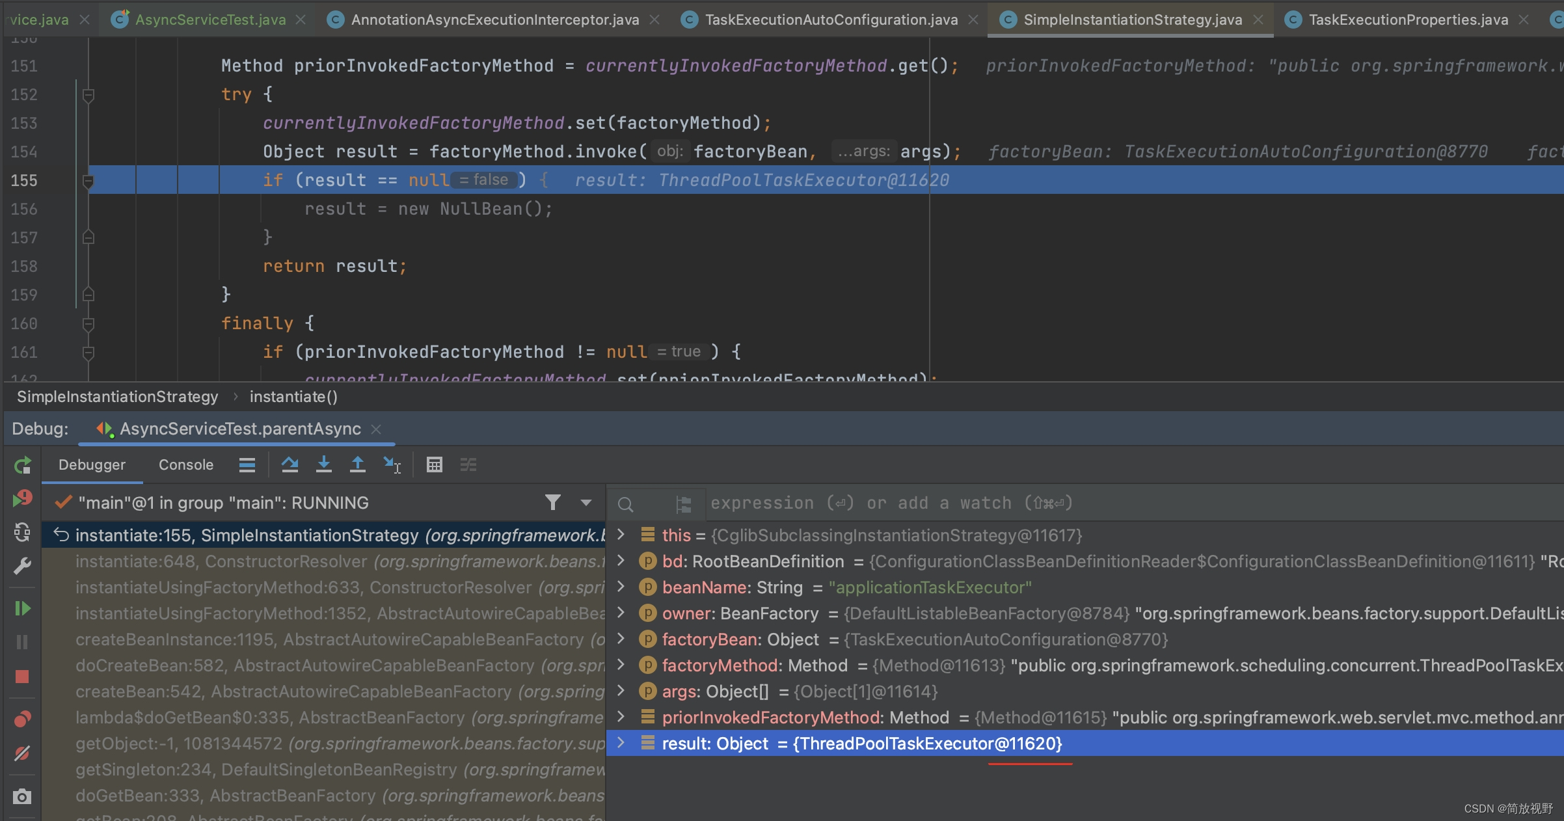The width and height of the screenshot is (1564, 821).
Task: Click the instantiate() breadcrumb
Action: [293, 397]
